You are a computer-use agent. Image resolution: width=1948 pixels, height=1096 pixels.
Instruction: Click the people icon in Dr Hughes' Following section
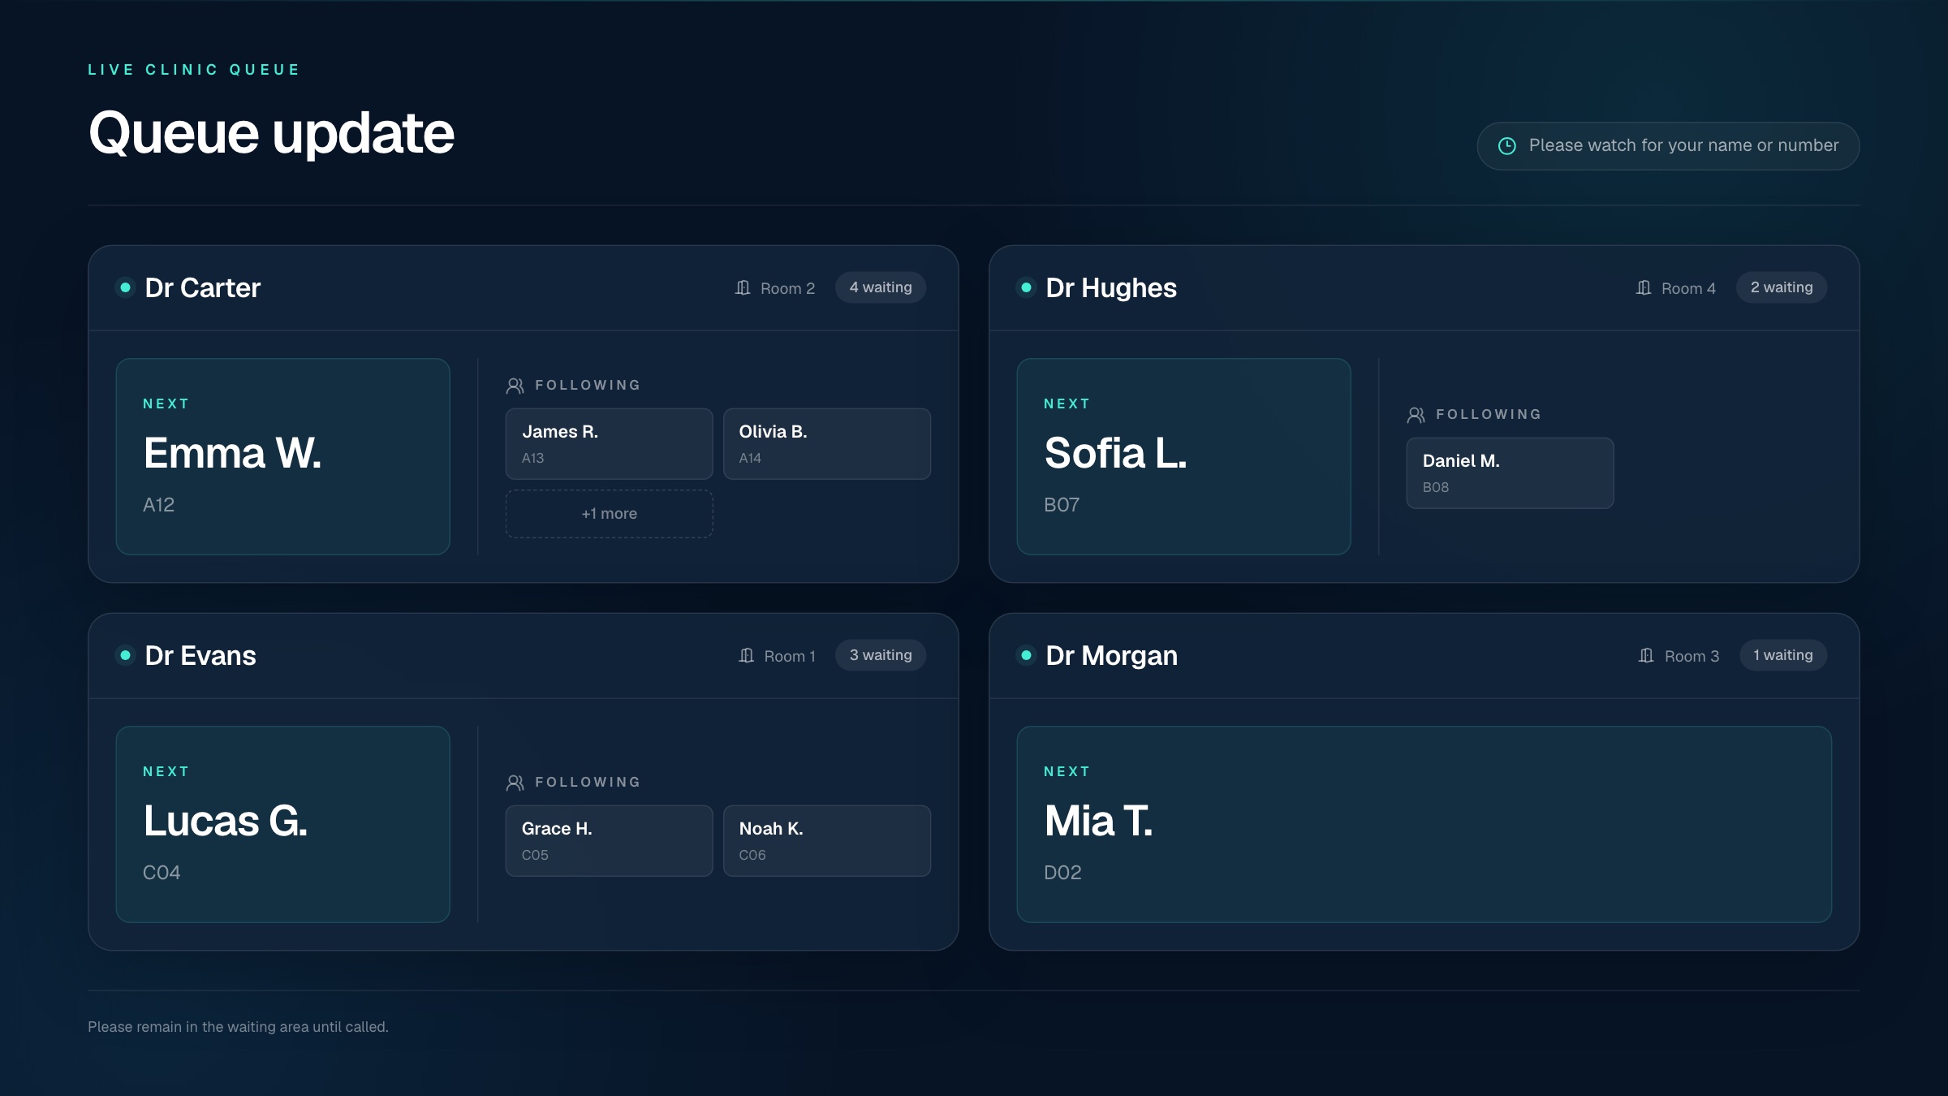[1416, 415]
